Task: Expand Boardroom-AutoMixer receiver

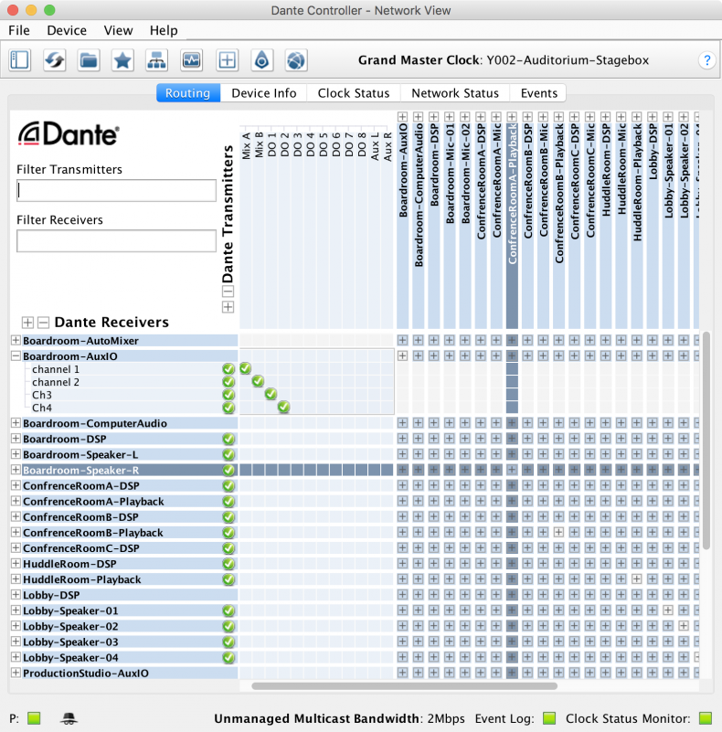Action: pos(16,340)
